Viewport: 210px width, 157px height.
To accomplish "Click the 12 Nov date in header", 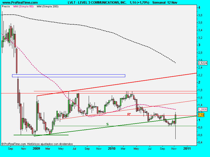I will click(172, 3).
